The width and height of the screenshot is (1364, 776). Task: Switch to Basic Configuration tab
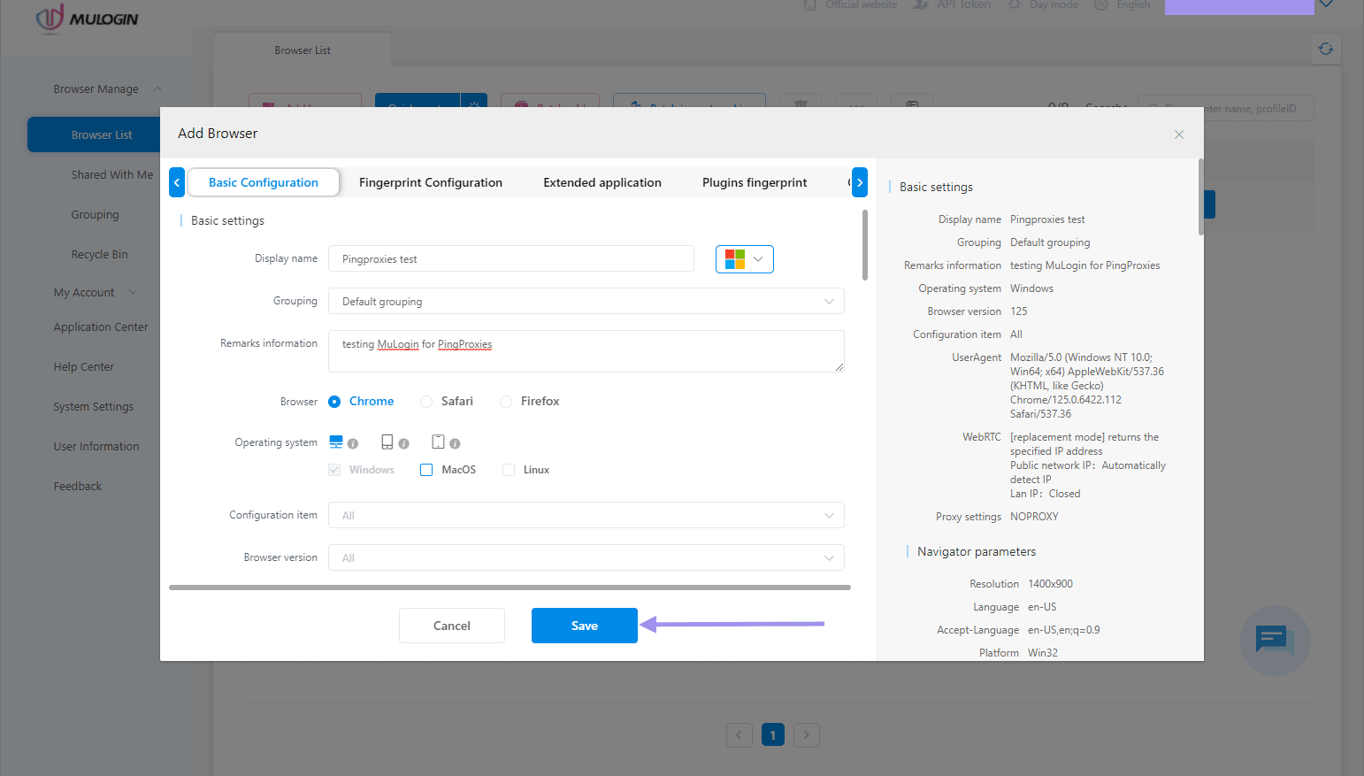(x=264, y=182)
